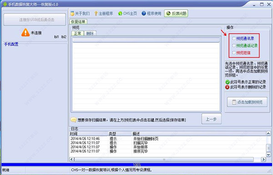Select the 预览通讯录 radio button
Viewport: 273px width, 175px height.
click(x=234, y=39)
